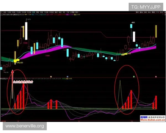Open the 更多 timeframe dropdown

click(77, 12)
